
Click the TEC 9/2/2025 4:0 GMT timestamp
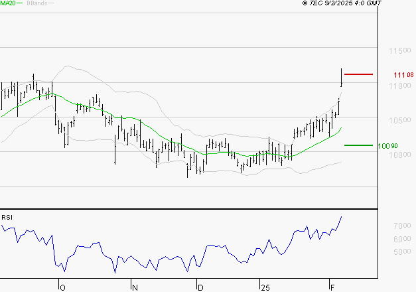[342, 3]
